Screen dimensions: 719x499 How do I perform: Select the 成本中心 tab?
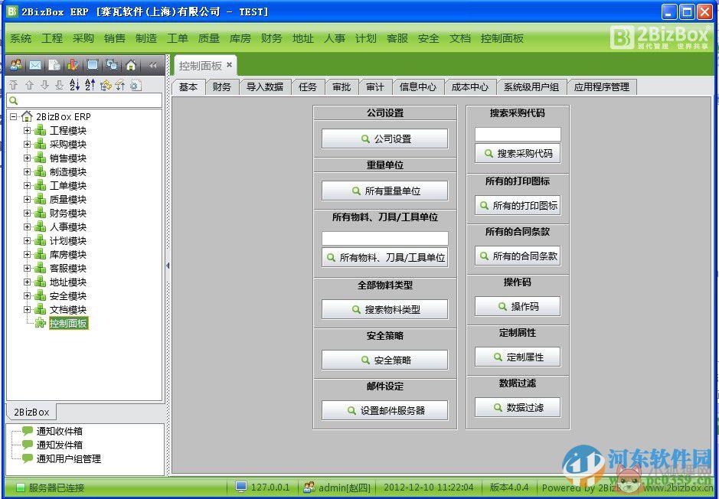click(470, 87)
